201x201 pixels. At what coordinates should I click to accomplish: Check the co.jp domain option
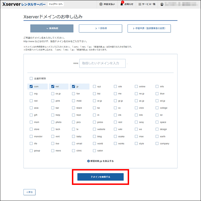pos(52,94)
